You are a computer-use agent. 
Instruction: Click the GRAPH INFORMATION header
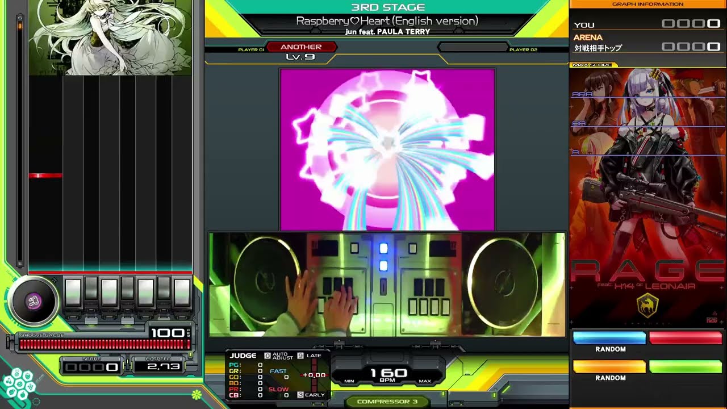(647, 4)
